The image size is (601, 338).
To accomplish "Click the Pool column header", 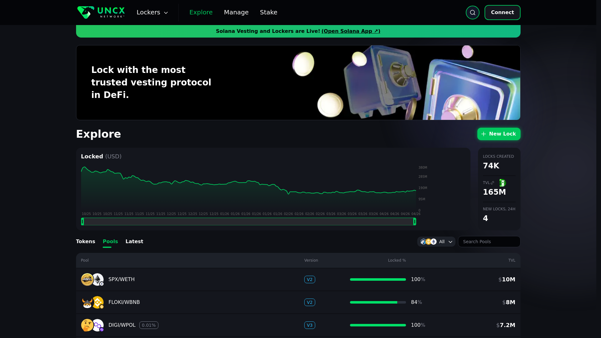I will (85, 260).
